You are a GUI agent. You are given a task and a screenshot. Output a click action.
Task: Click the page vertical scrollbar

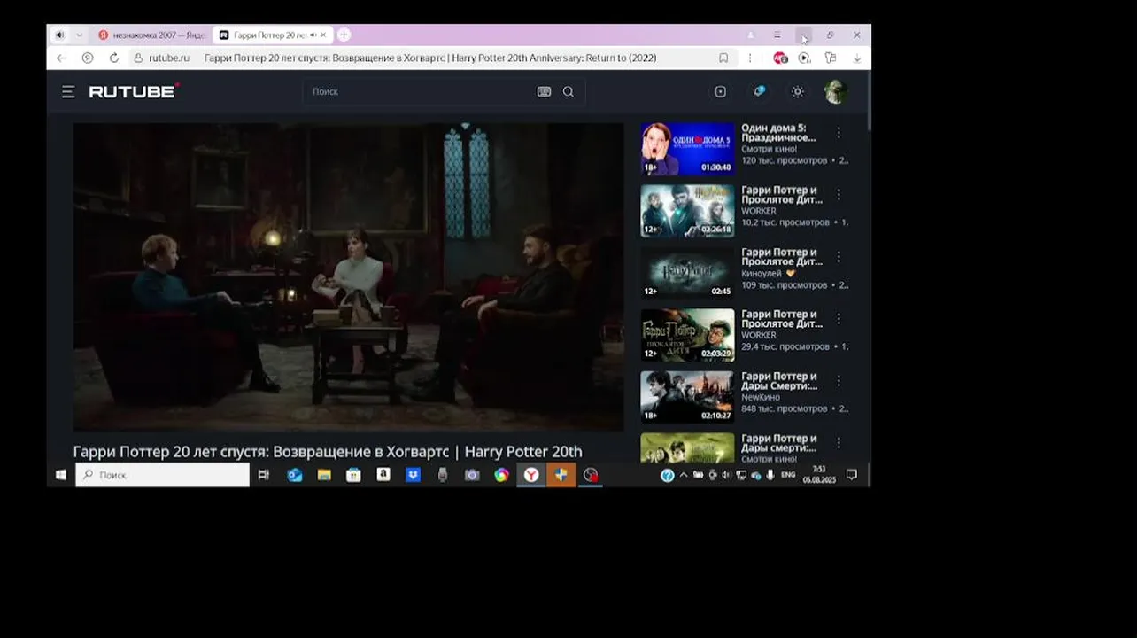pos(869,102)
